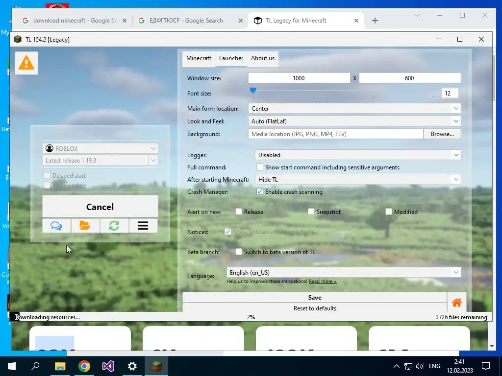Enable alert on new Release

[239, 211]
